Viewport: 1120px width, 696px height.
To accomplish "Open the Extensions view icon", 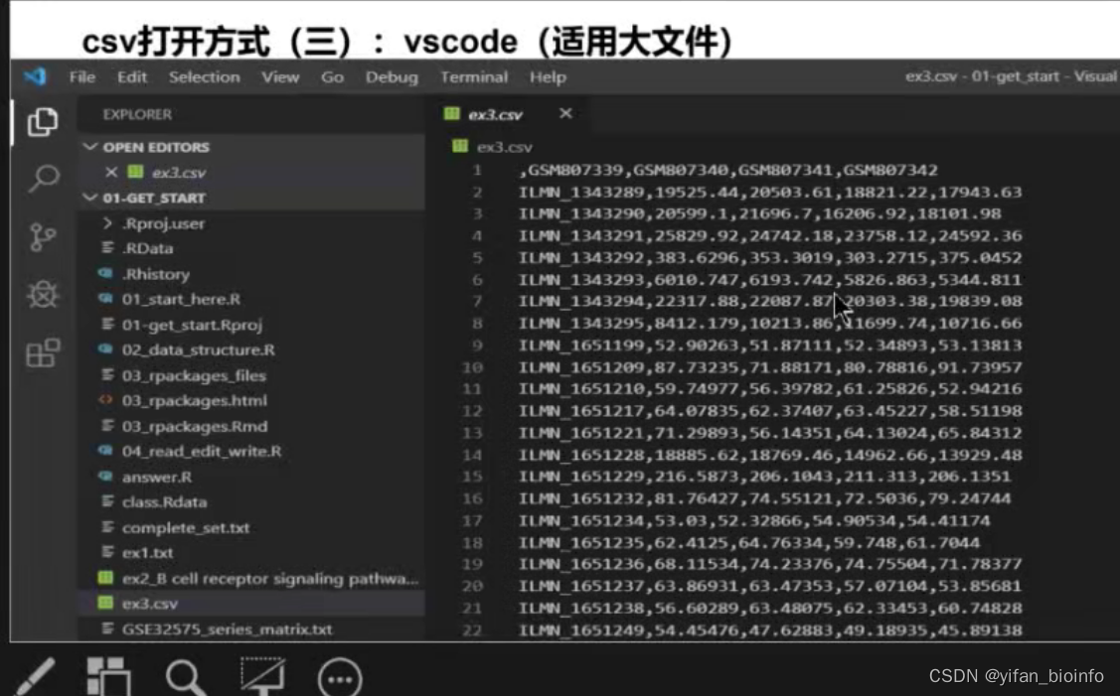I will [x=43, y=352].
